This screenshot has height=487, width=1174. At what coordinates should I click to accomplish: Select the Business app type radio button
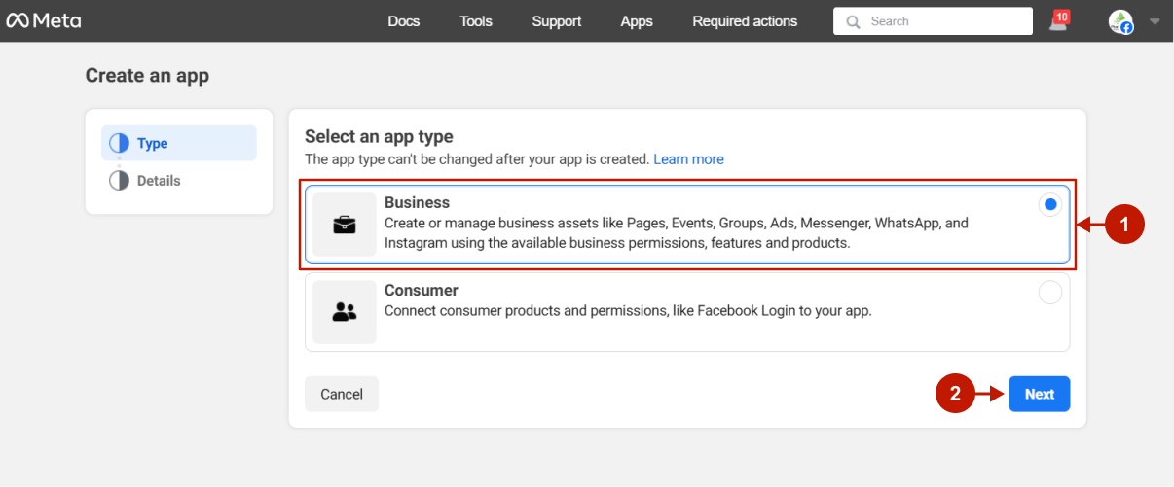(1049, 205)
